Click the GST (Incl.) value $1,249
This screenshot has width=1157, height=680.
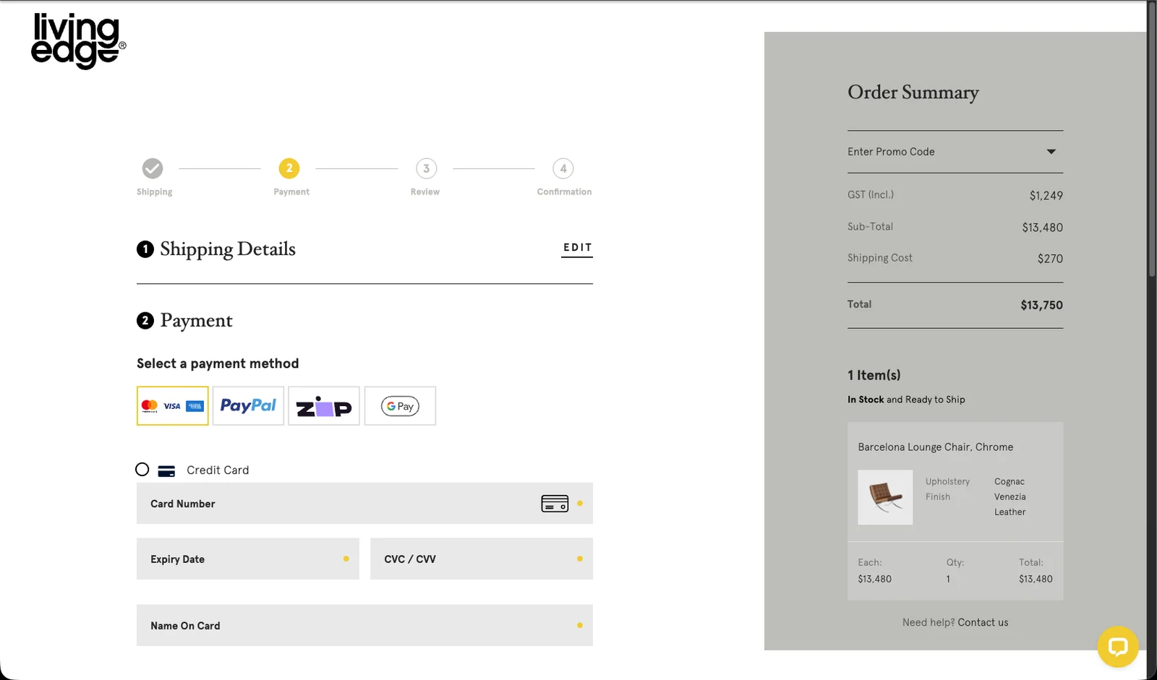click(1046, 196)
